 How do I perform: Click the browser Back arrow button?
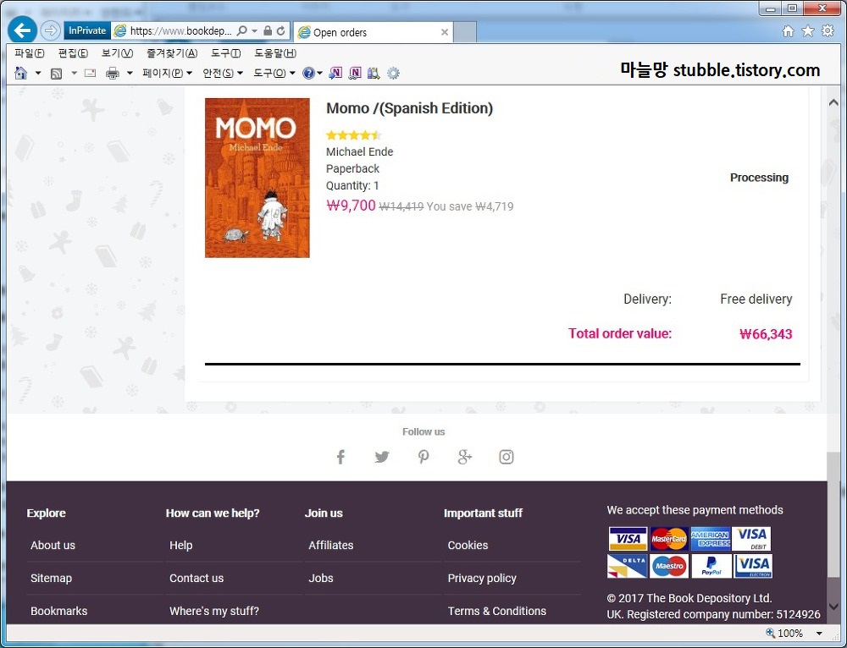coord(22,30)
